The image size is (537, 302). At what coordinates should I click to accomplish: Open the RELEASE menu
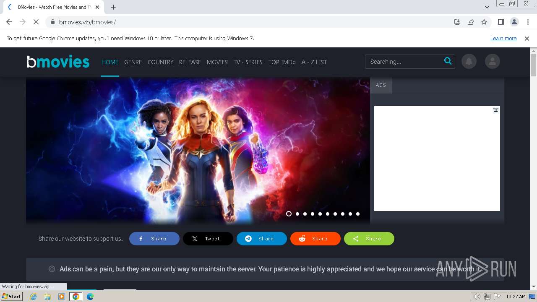(190, 62)
